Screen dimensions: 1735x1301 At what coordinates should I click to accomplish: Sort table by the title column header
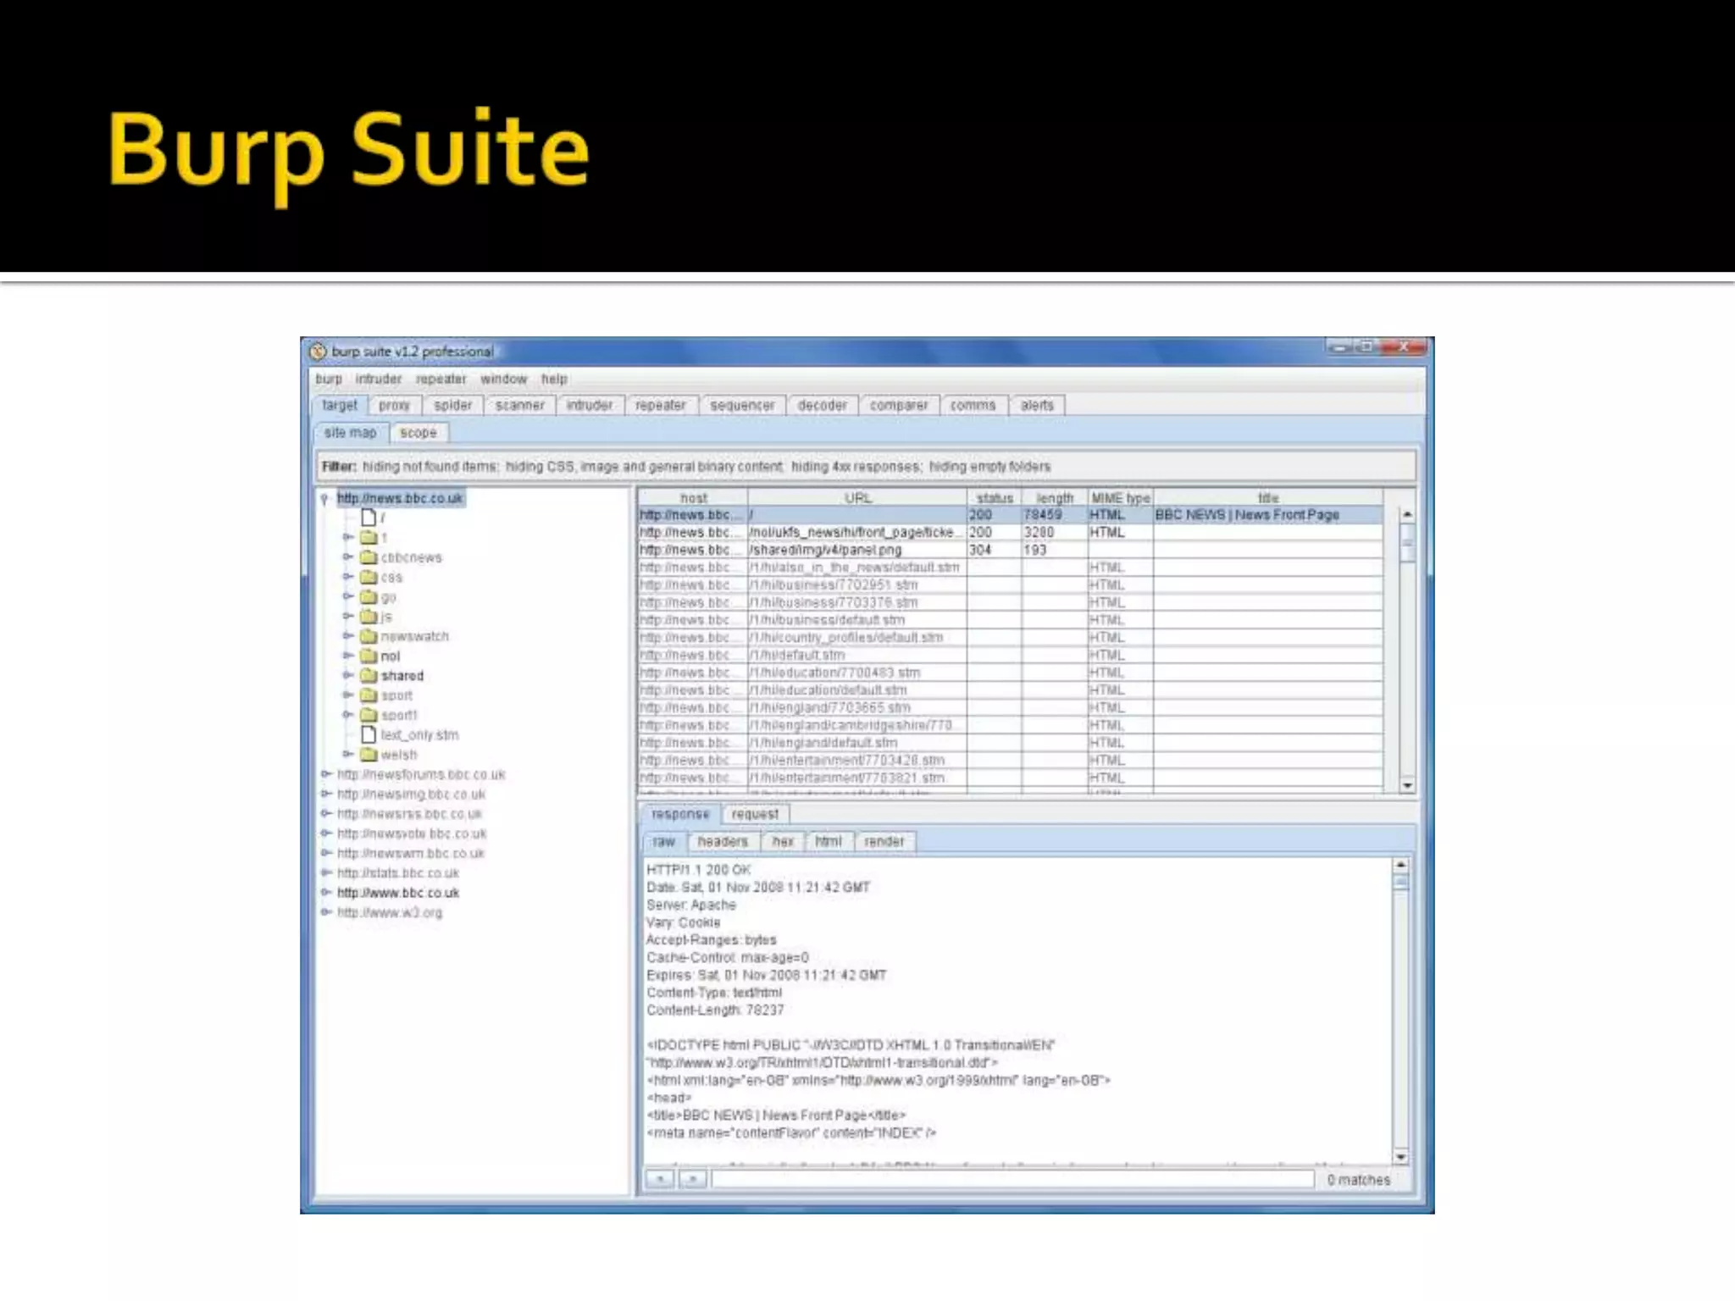pos(1268,498)
